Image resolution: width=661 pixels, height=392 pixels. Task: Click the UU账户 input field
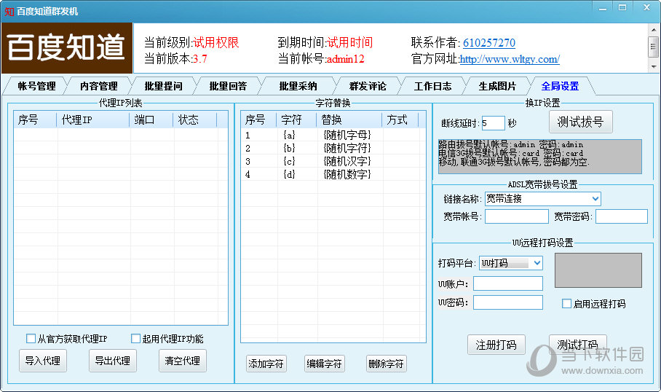pos(508,283)
